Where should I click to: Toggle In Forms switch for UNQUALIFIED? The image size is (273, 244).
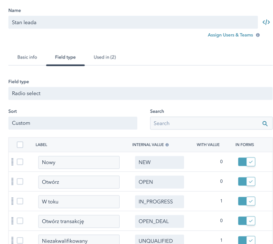pyautogui.click(x=247, y=240)
